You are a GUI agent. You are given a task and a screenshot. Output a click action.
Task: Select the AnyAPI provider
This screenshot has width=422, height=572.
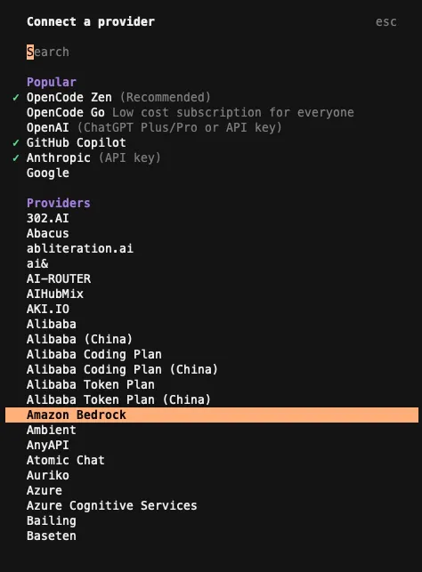coord(48,445)
